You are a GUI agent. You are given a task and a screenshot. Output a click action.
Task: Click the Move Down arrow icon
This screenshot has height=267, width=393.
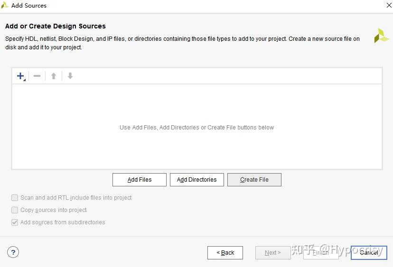point(70,76)
